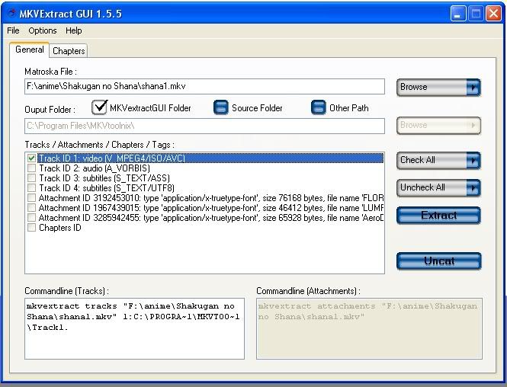Open the File menu

click(x=13, y=30)
